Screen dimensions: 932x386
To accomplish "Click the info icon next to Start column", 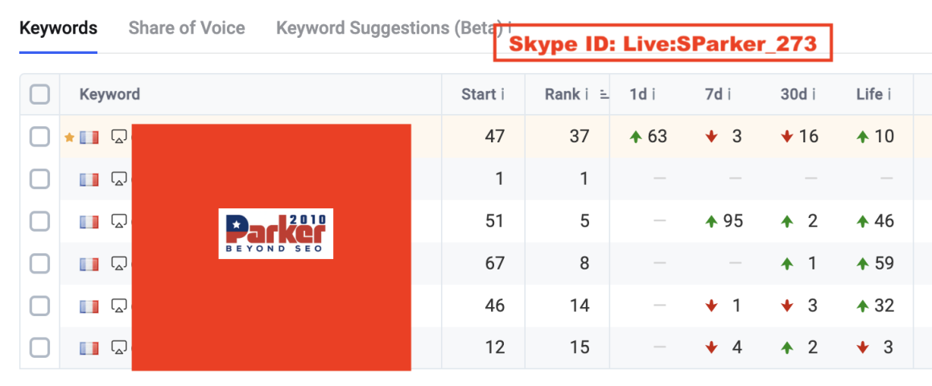I will coord(503,94).
